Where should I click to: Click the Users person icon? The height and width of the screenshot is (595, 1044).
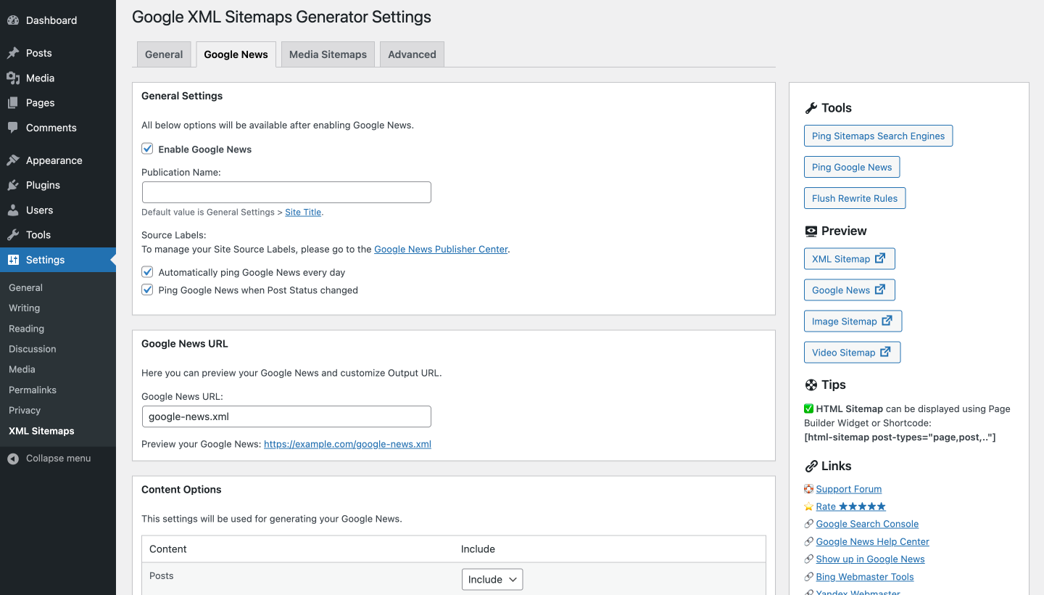[13, 210]
